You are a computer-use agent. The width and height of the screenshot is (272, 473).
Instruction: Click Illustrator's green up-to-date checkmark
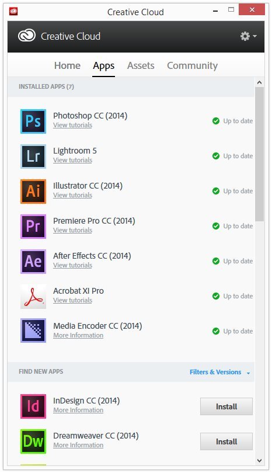pyautogui.click(x=216, y=191)
